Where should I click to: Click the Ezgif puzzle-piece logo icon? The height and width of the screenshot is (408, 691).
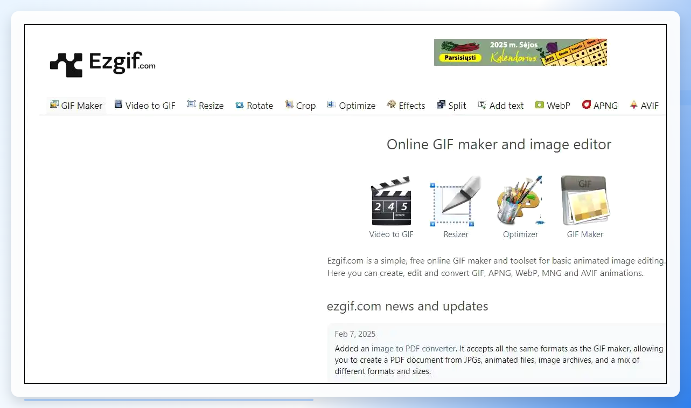click(66, 65)
